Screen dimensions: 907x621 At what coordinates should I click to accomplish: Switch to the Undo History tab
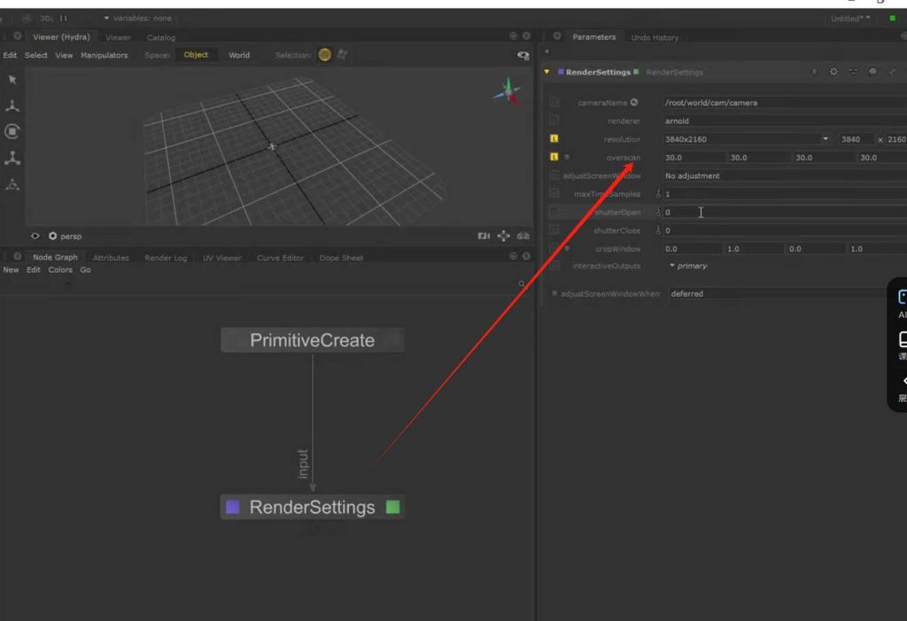[655, 37]
